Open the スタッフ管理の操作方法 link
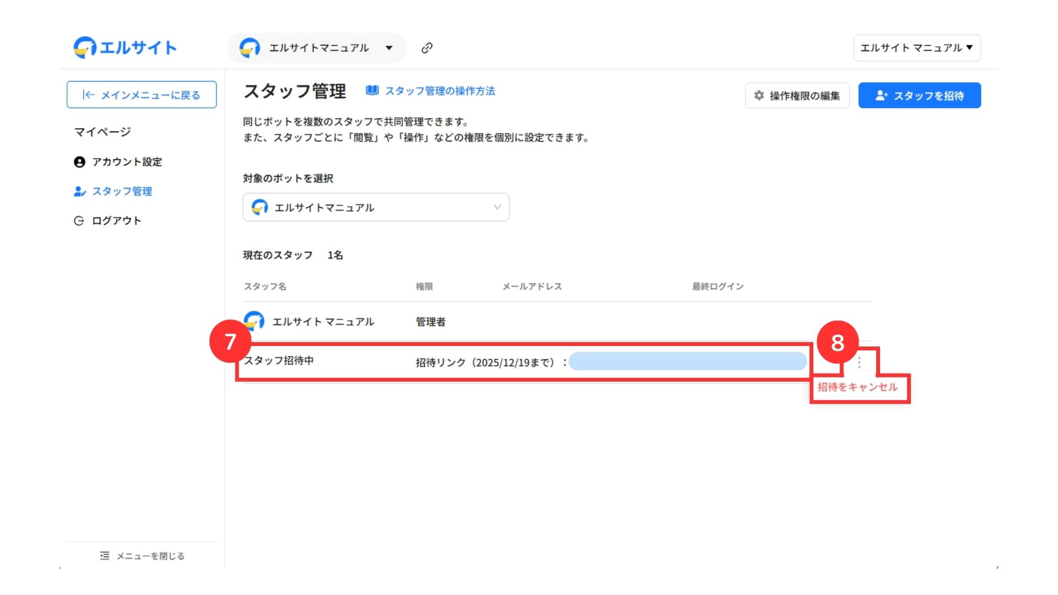1058x595 pixels. pyautogui.click(x=440, y=91)
